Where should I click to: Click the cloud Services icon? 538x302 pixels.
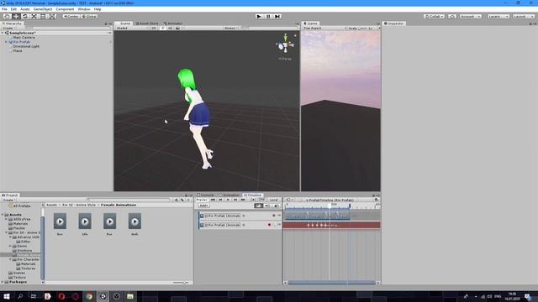(x=452, y=17)
